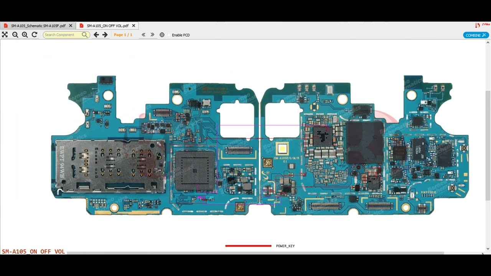
Task: Enable the PCD checkbox
Action: coord(169,35)
